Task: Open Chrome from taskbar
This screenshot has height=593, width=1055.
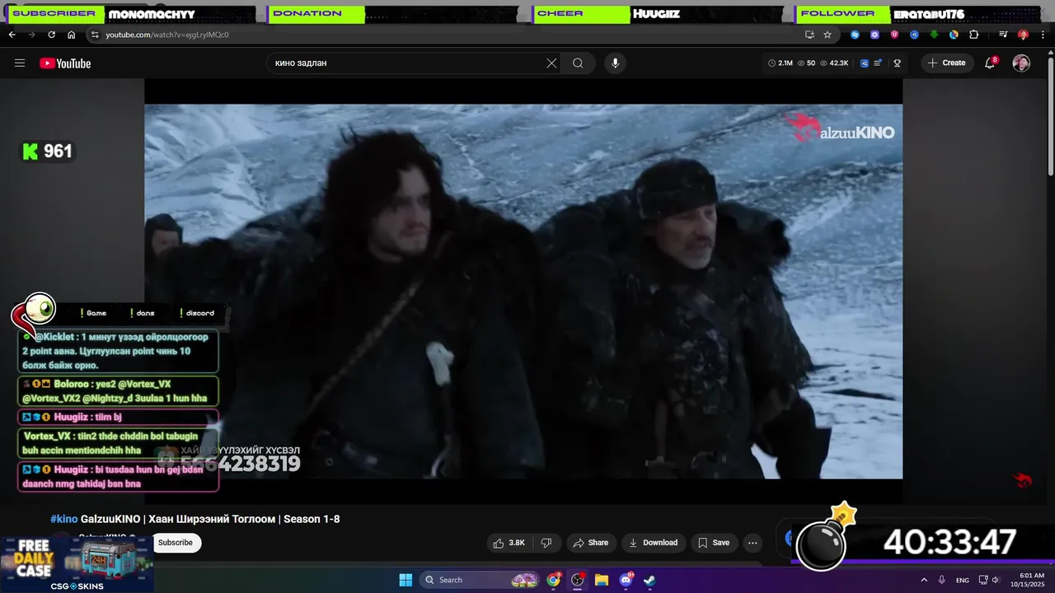Action: click(554, 580)
